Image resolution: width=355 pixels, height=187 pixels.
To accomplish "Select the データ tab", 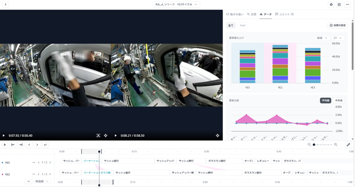I will [x=266, y=14].
